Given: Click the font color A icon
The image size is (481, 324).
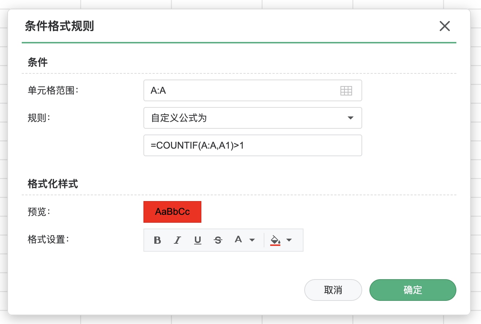Looking at the screenshot, I should (238, 239).
